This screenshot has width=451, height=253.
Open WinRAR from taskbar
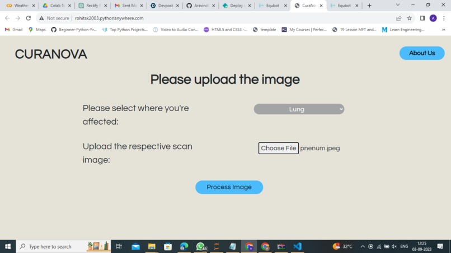click(x=281, y=246)
